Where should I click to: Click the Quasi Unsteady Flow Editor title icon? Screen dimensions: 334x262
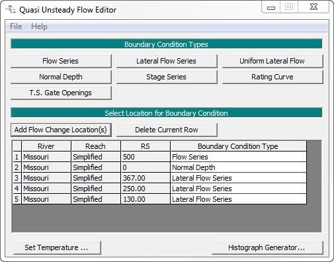[11, 10]
